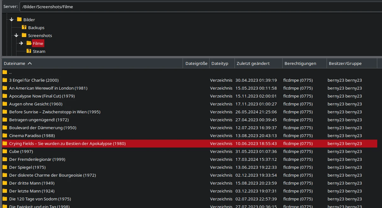Collapse the Filme tree node arrow
The height and width of the screenshot is (208, 382).
21,43
